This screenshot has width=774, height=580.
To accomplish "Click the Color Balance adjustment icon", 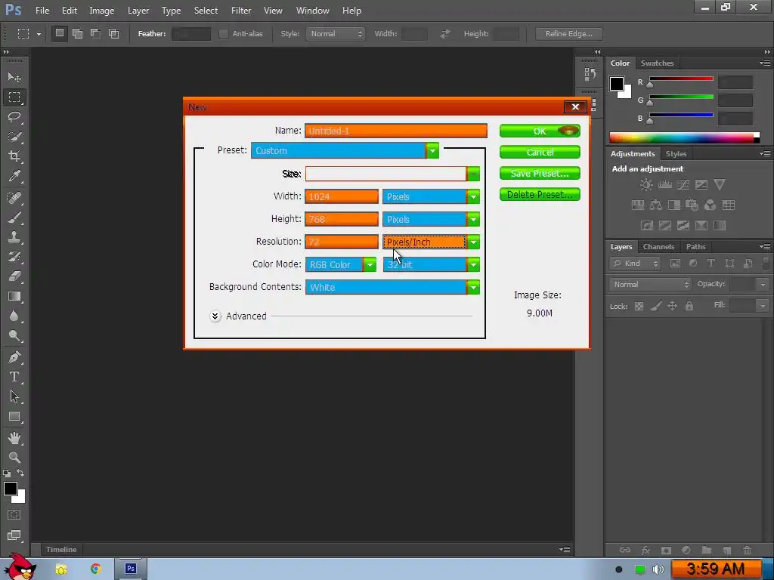I will [x=655, y=205].
